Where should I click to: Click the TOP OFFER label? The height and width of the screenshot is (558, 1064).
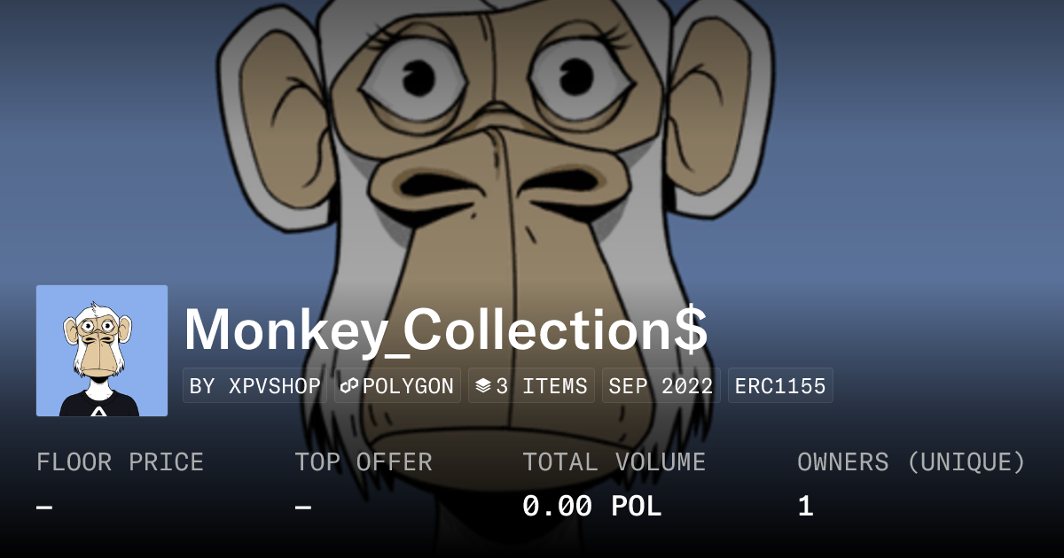[x=364, y=462]
